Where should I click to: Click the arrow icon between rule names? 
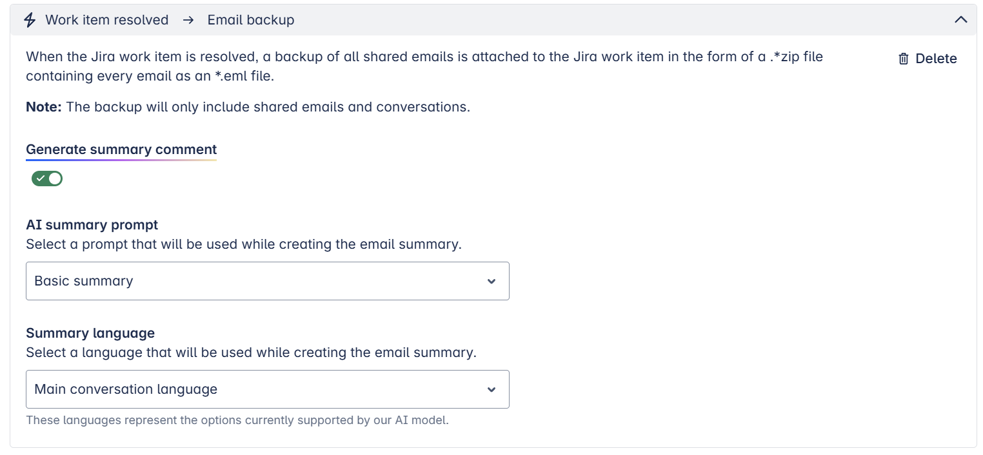(188, 20)
